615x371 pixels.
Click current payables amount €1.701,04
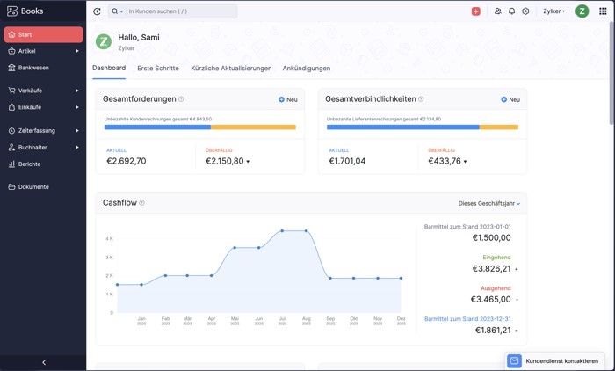click(x=347, y=161)
